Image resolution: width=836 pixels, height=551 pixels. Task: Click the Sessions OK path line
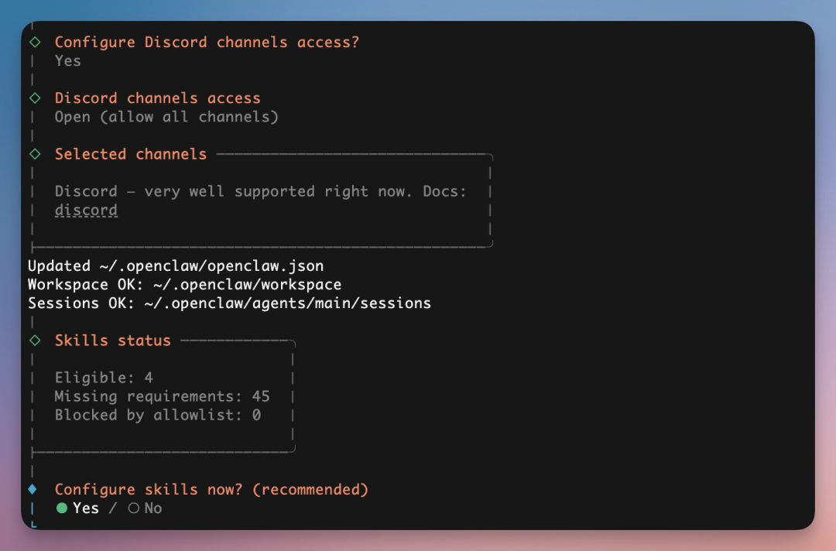[229, 303]
